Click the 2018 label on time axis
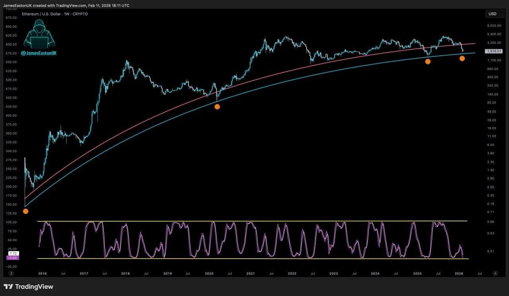The image size is (509, 296). pyautogui.click(x=125, y=273)
